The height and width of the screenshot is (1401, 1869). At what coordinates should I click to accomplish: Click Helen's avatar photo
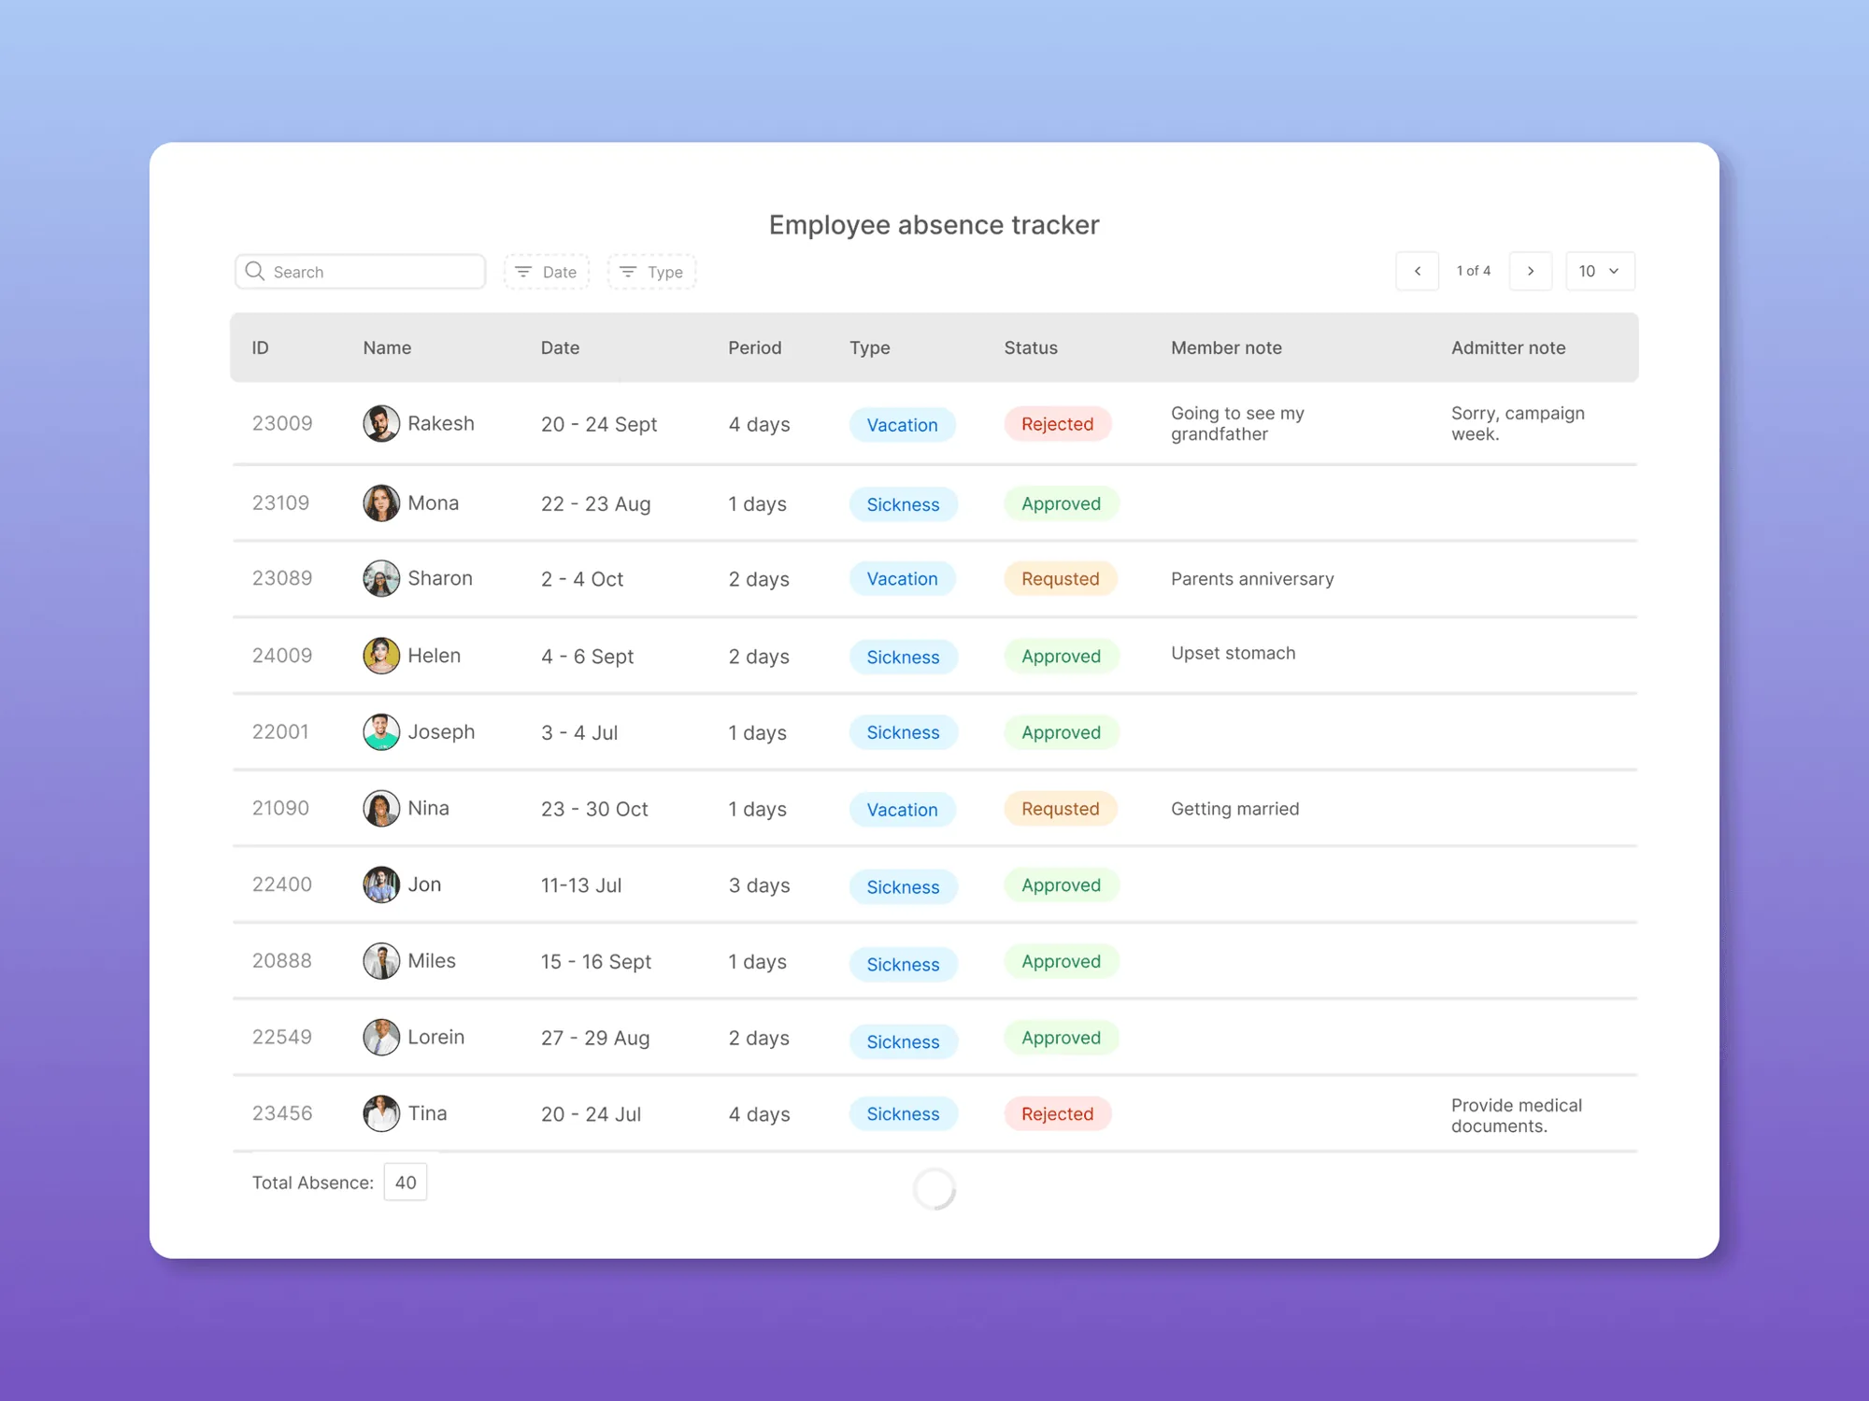click(381, 656)
